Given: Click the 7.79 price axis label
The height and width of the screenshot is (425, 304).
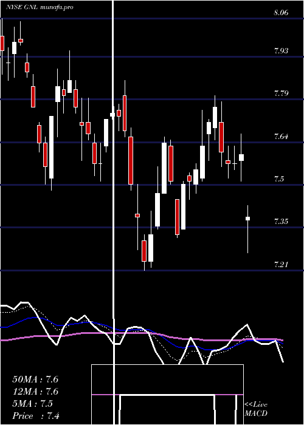Looking at the screenshot, I should click(x=281, y=93).
